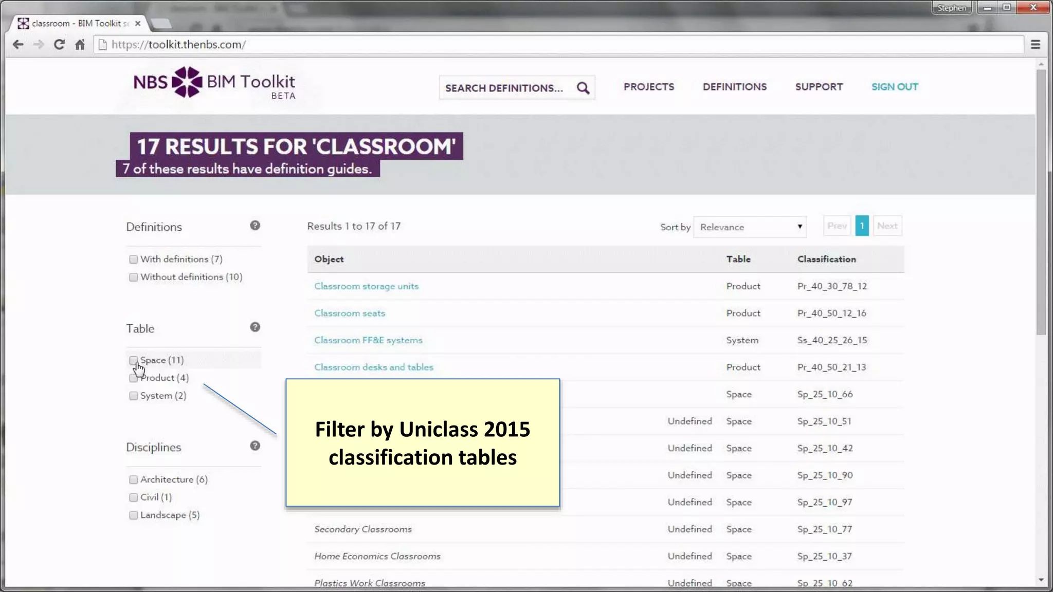Open Classroom FF&E systems link
Viewport: 1053px width, 592px height.
click(368, 340)
